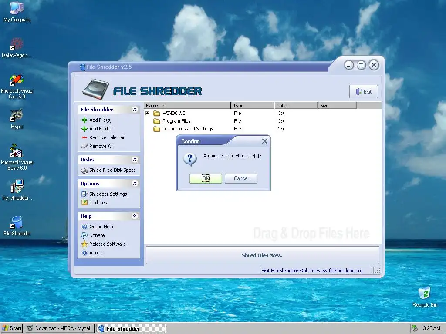Screen dimensions: 446x334
Task: Close the Confirm dialog with X
Action: point(264,141)
